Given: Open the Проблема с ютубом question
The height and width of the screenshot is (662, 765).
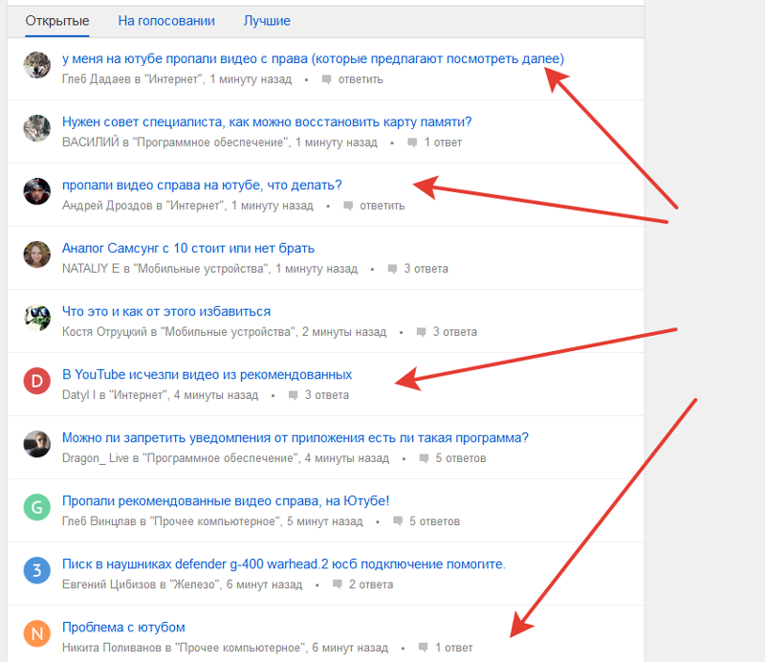Looking at the screenshot, I should 123,628.
